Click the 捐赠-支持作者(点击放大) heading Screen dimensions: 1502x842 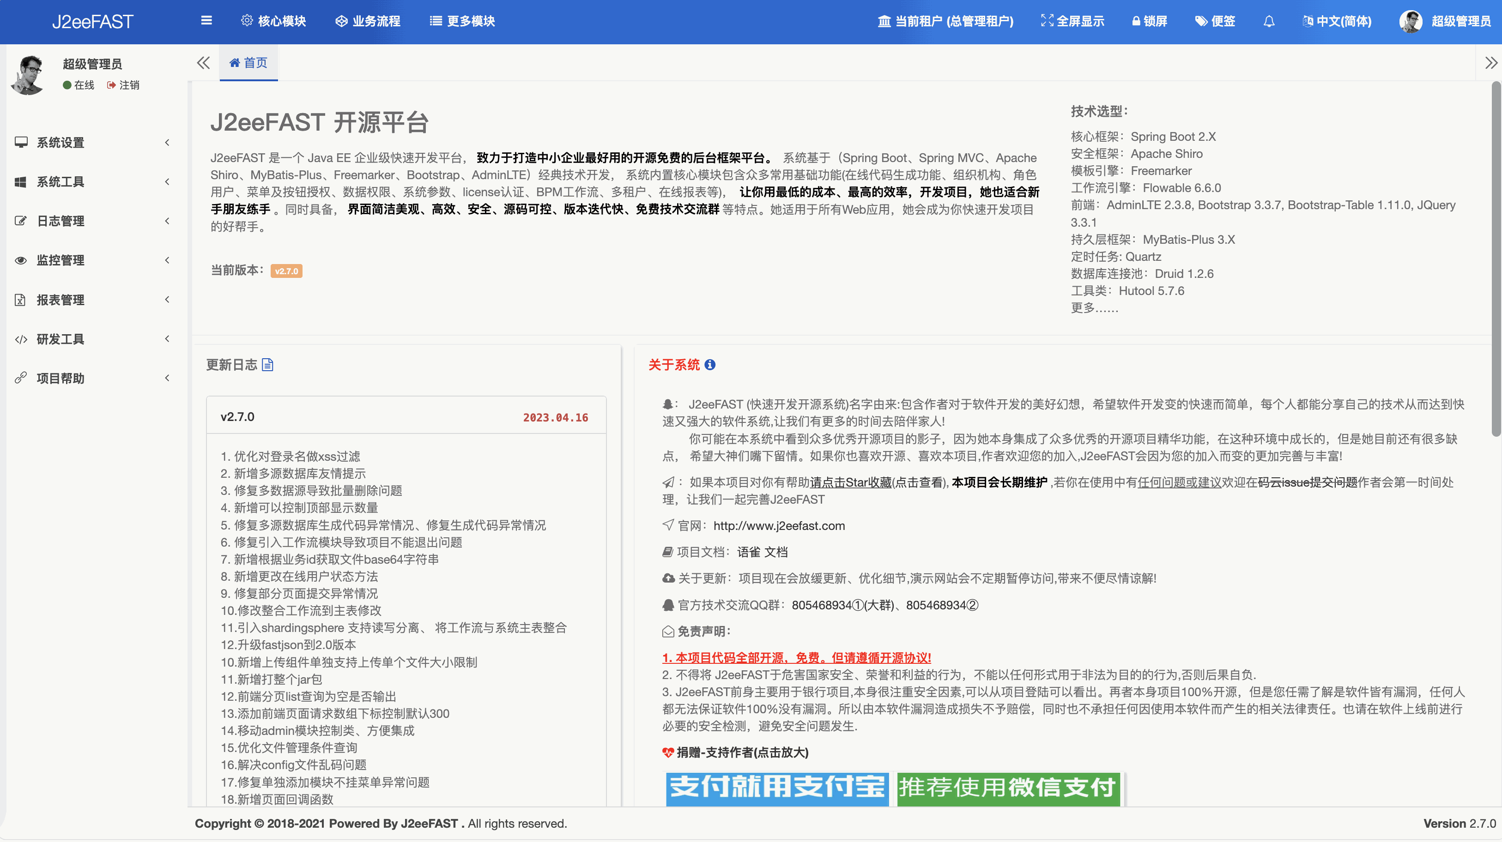[742, 753]
